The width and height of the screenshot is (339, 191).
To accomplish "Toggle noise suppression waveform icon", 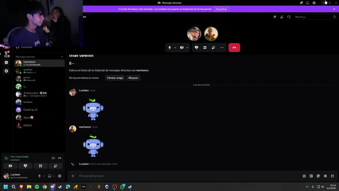I will point(53,158).
